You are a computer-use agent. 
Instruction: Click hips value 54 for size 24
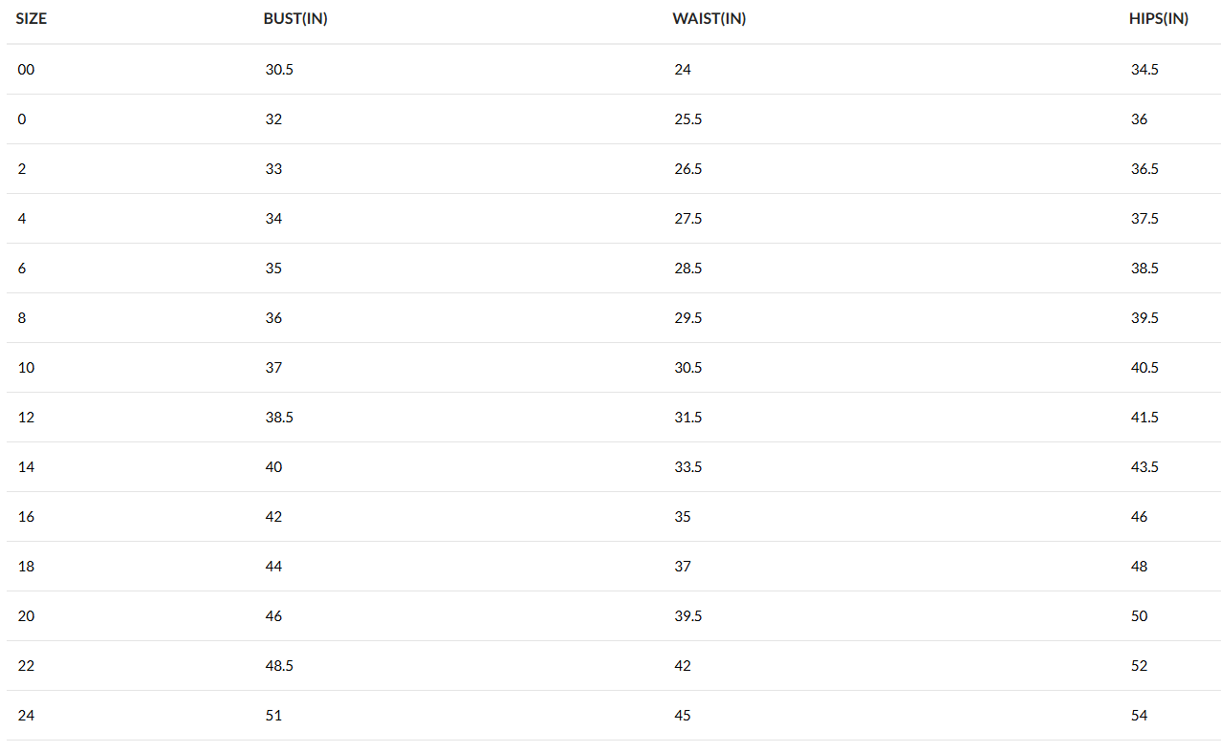pos(1139,716)
